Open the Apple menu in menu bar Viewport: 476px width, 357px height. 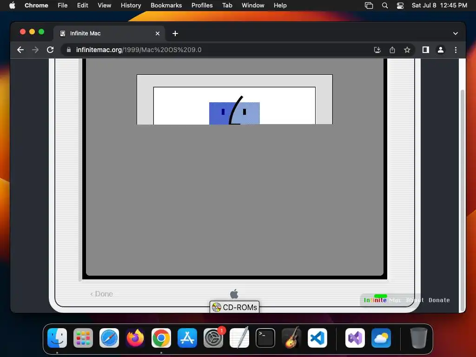pos(12,5)
